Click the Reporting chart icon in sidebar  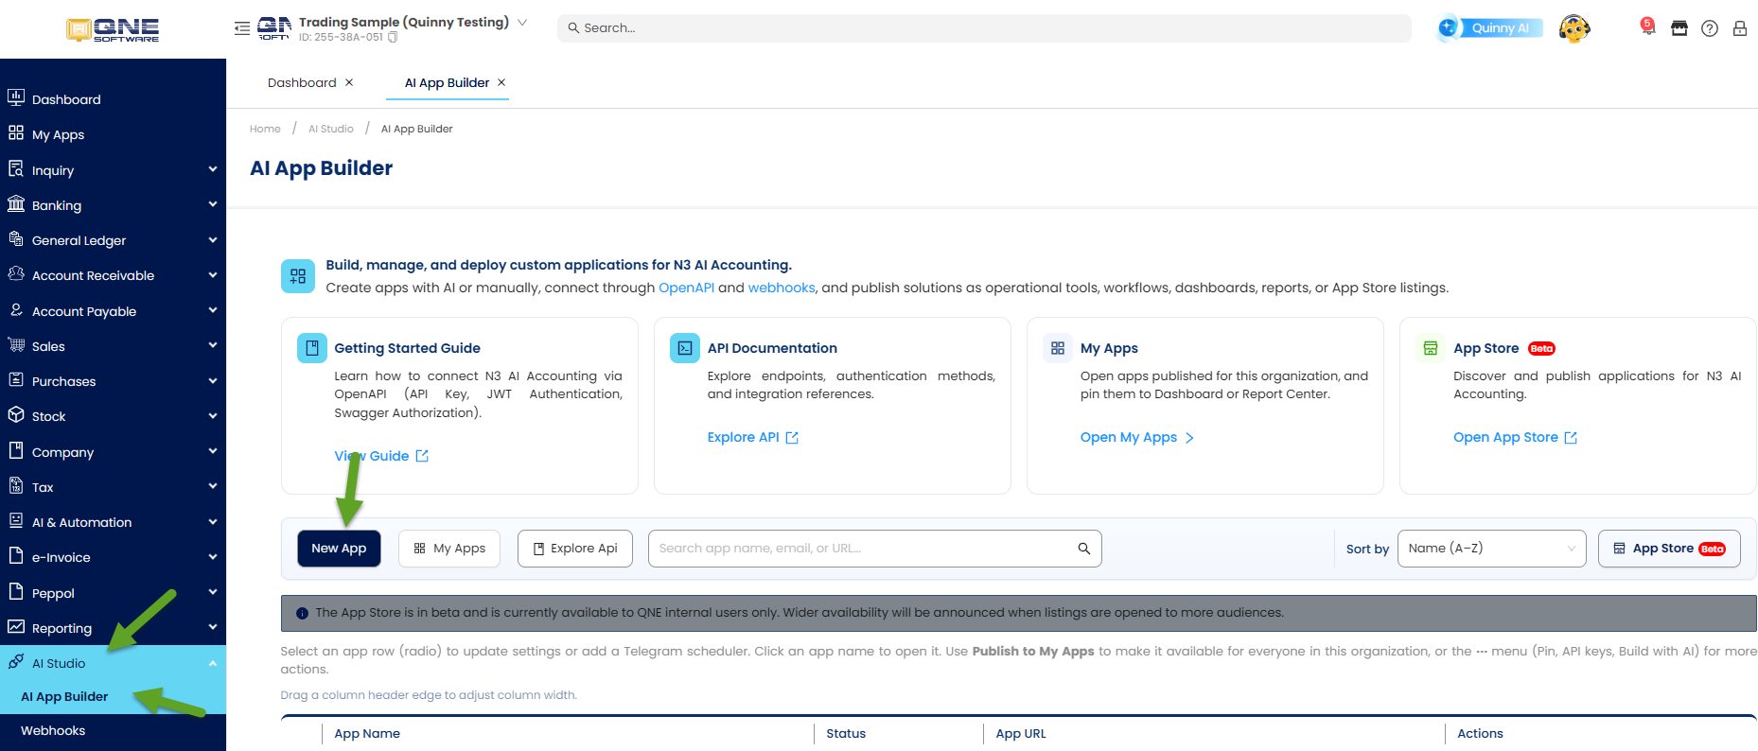pos(16,627)
